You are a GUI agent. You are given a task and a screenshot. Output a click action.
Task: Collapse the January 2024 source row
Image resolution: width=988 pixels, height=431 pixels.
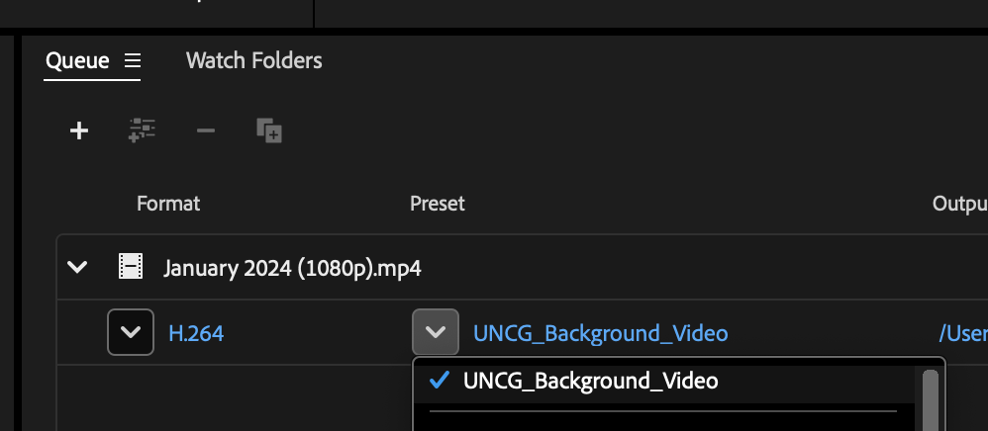click(77, 267)
